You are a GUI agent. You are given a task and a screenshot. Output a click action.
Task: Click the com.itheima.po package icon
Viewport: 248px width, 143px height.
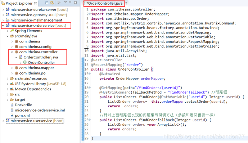[16, 73]
